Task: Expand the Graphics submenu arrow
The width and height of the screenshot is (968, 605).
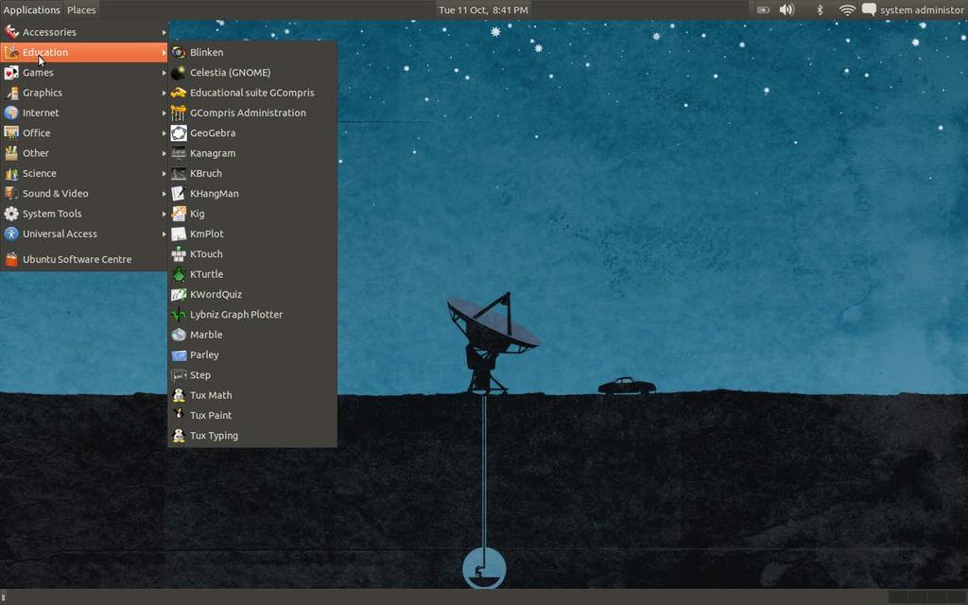Action: tap(164, 93)
